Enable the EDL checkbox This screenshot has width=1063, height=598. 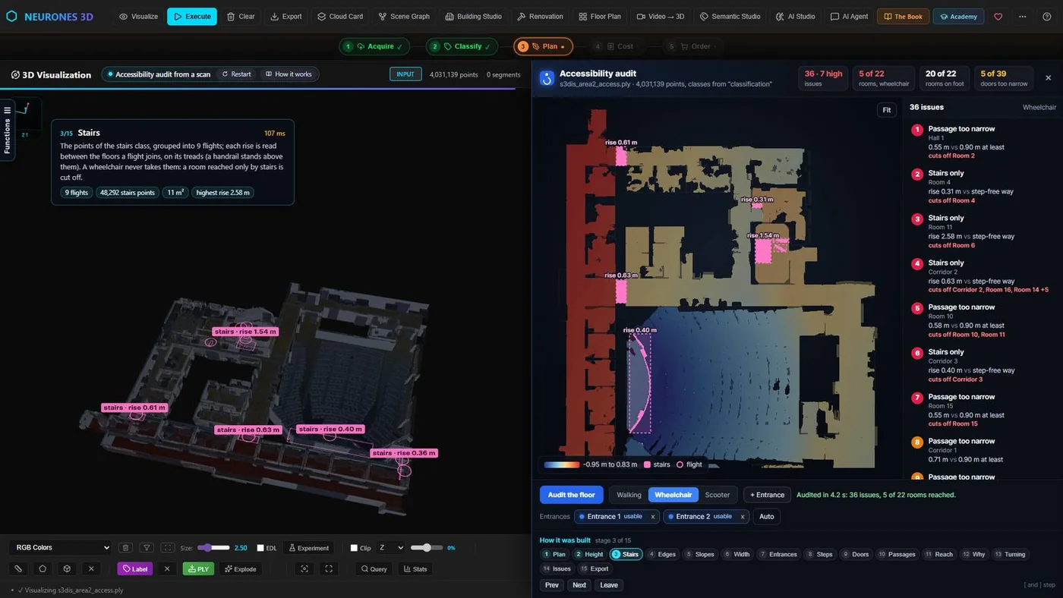pyautogui.click(x=260, y=547)
